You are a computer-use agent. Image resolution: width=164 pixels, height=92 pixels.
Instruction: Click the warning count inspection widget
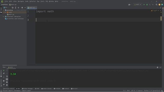[154, 10]
